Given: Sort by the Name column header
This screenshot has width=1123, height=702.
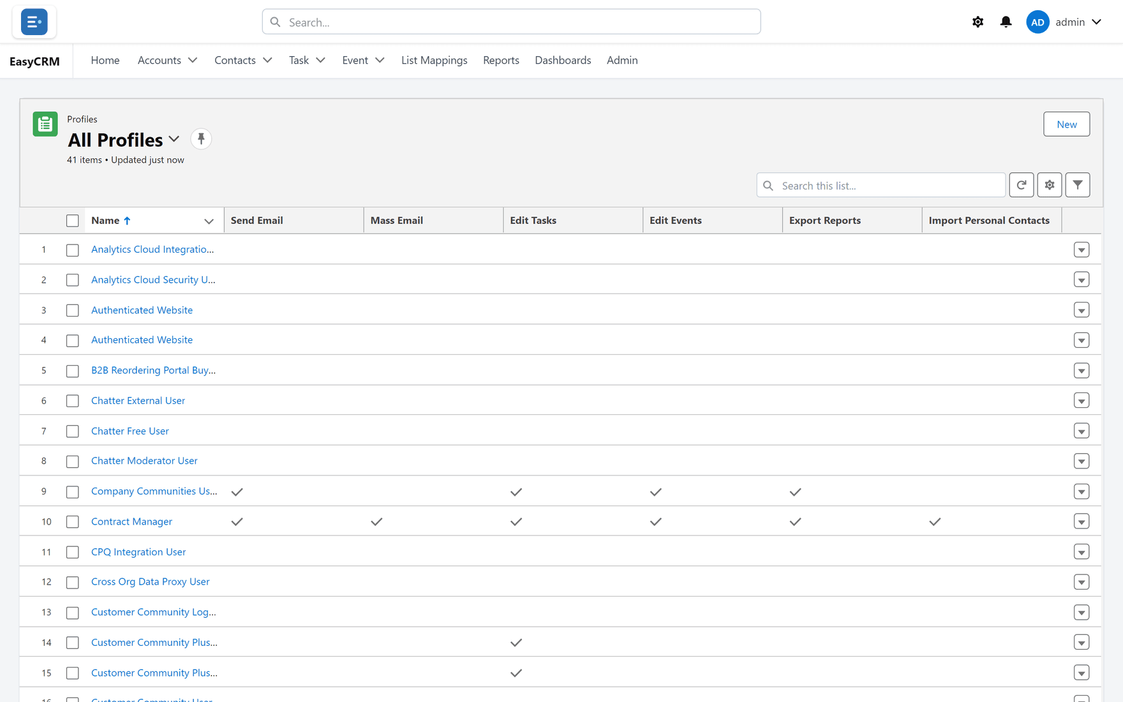Looking at the screenshot, I should pos(105,220).
